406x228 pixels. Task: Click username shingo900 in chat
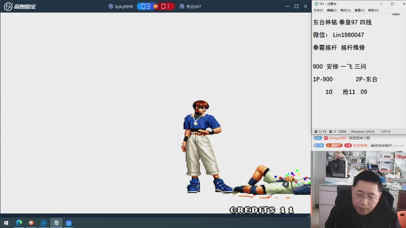click(337, 138)
